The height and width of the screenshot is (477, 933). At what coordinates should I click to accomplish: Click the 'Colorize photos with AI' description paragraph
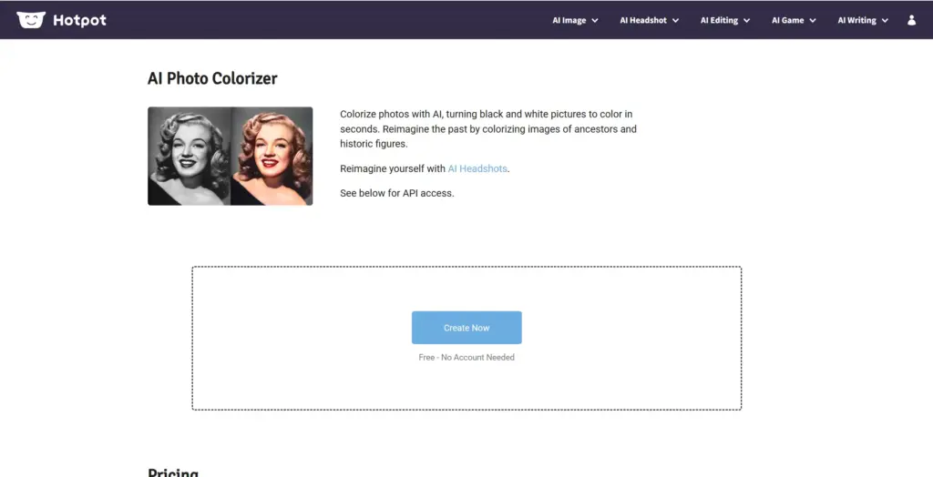click(x=488, y=128)
